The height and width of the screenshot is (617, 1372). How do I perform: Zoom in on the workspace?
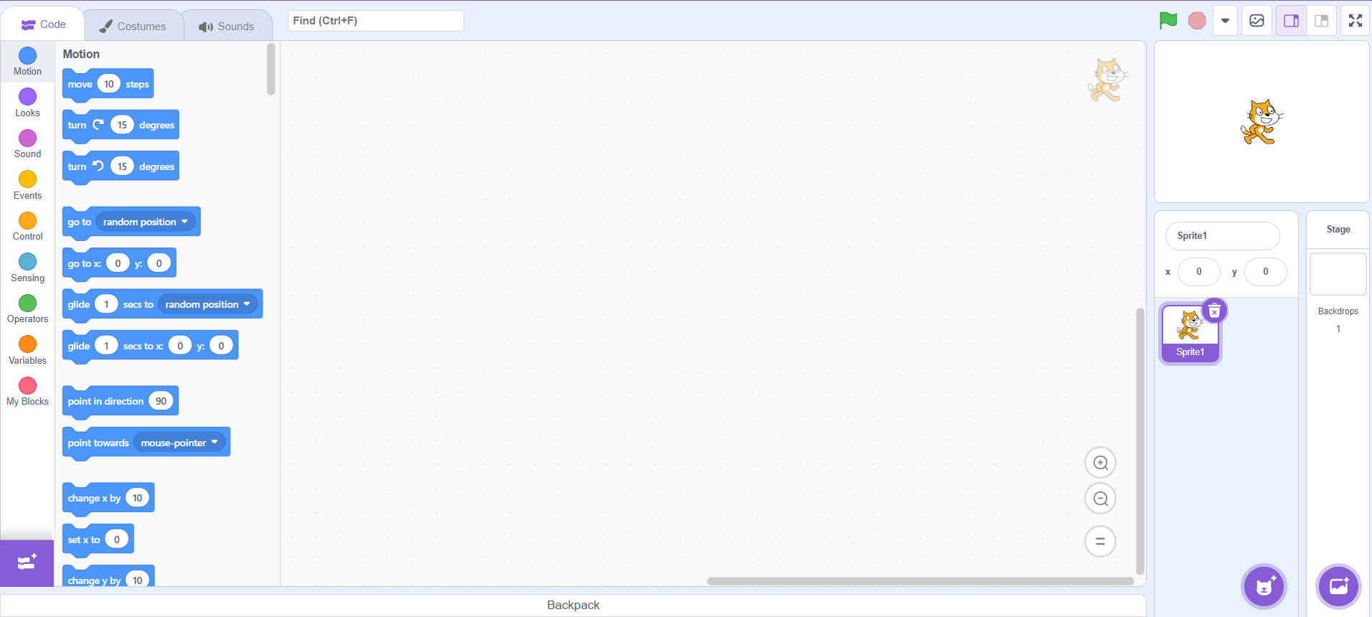pyautogui.click(x=1101, y=463)
